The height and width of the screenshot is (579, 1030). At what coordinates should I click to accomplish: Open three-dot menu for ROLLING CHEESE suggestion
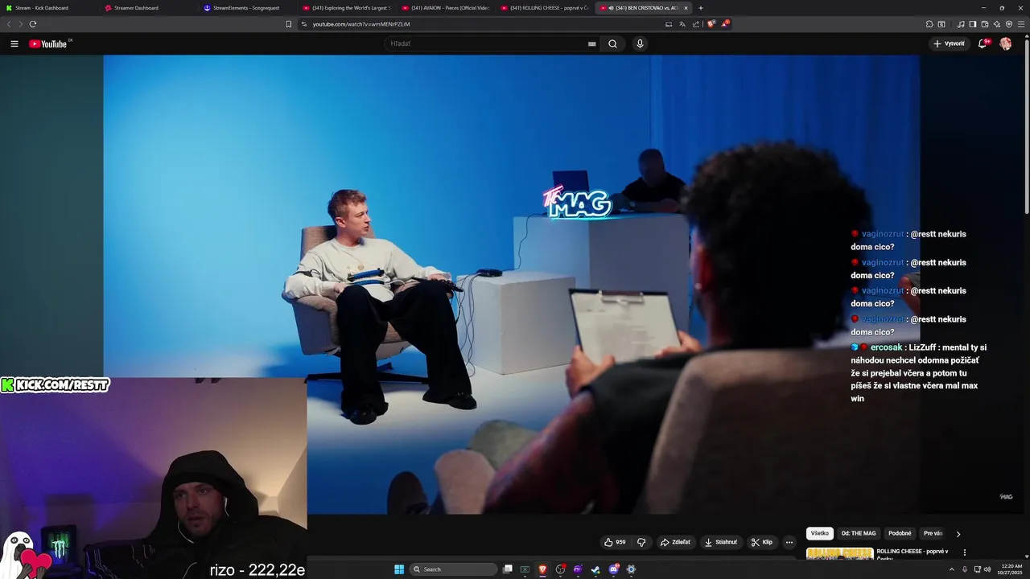[965, 552]
